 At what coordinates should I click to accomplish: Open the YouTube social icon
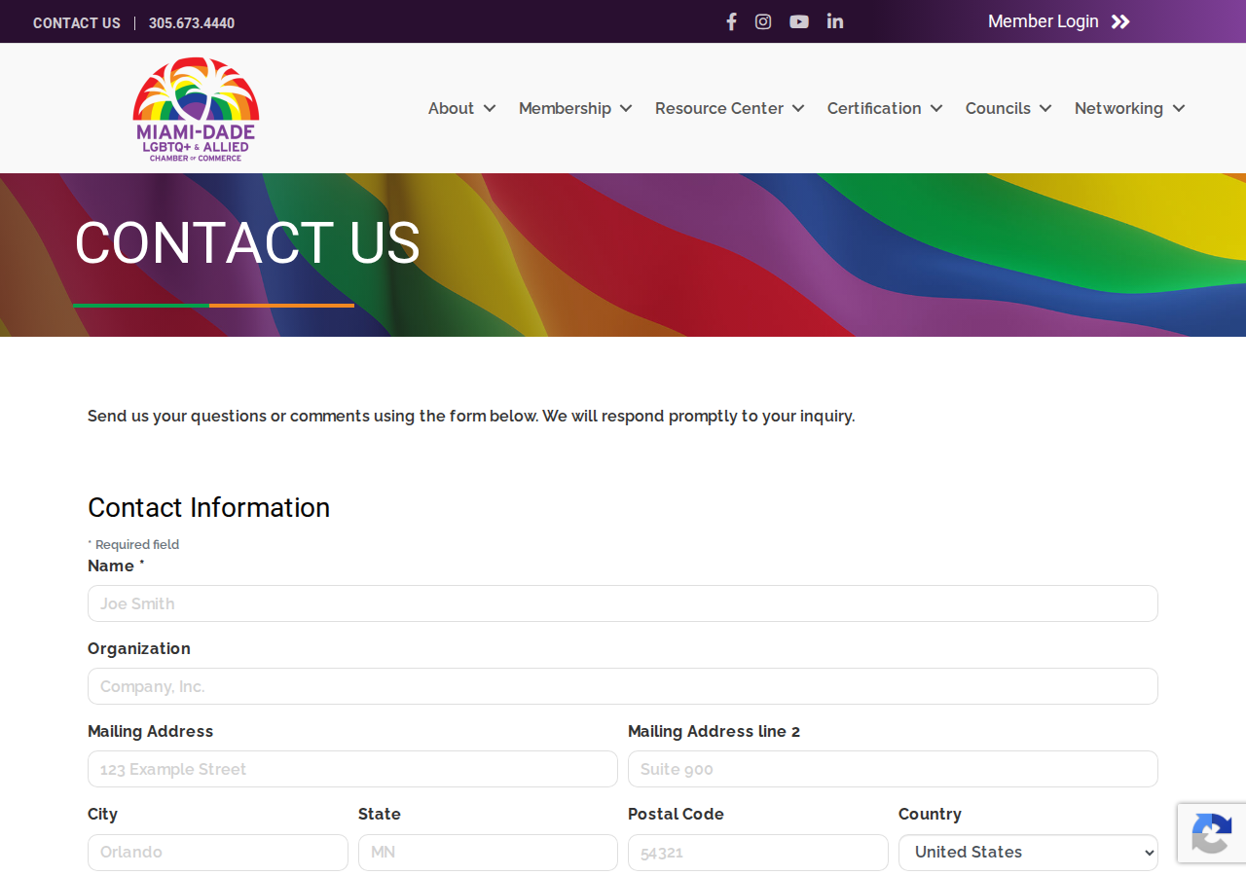click(799, 21)
